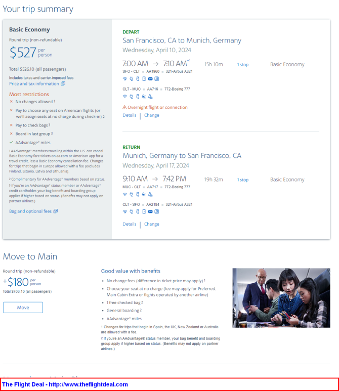Click the personal device entertainment icon for flight AA2184

tap(144, 212)
